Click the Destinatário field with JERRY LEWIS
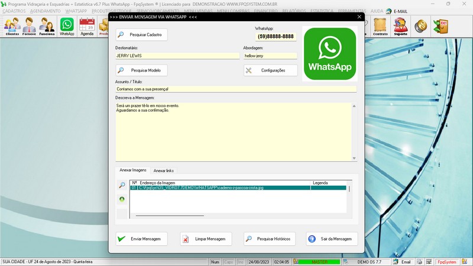This screenshot has width=473, height=266. (x=177, y=56)
